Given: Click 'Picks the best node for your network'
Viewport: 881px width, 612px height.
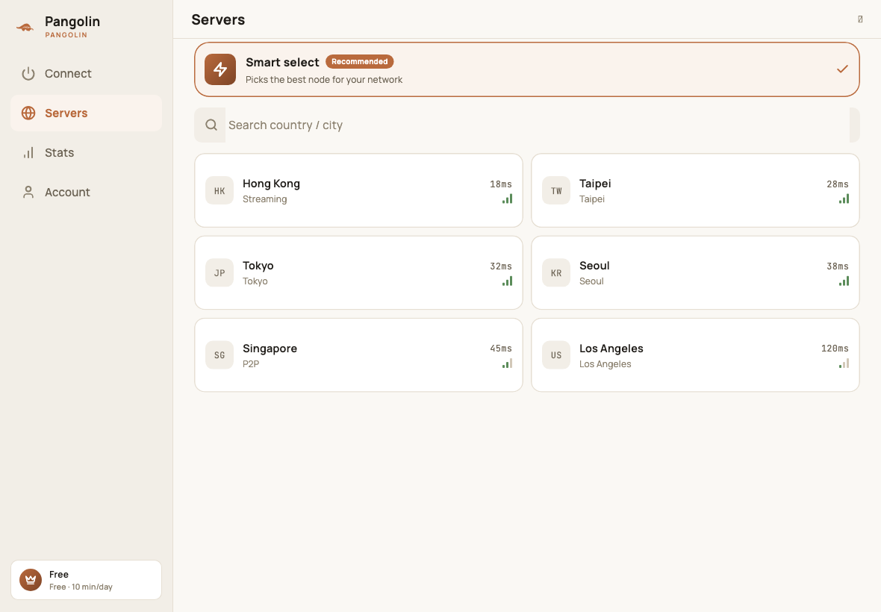Looking at the screenshot, I should click(x=323, y=80).
